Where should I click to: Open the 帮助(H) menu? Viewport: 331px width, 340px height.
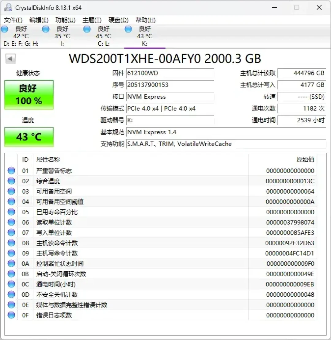(146, 20)
